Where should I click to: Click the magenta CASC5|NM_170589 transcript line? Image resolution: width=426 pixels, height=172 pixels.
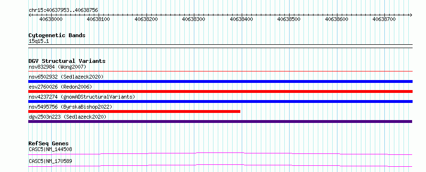point(220,165)
